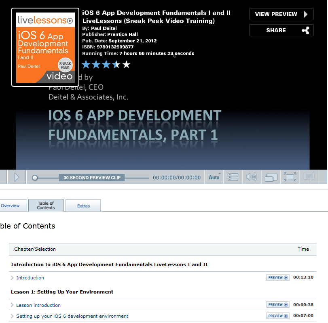This screenshot has height=323, width=328.
Task: Open the Introduction link
Action: [30, 278]
